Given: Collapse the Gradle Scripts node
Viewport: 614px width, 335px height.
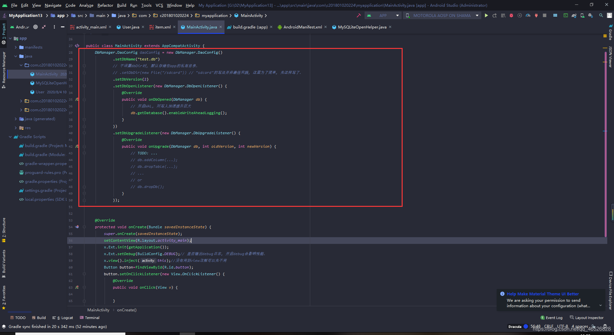Looking at the screenshot, I should click(10, 137).
